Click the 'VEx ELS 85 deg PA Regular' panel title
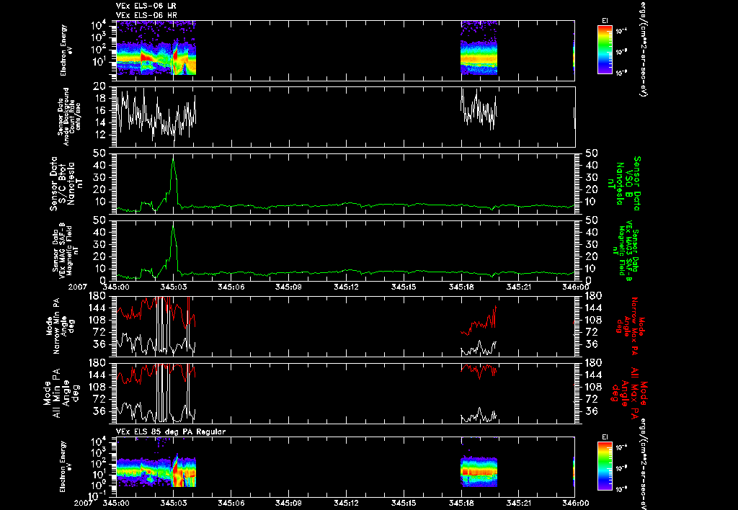 tap(170, 431)
